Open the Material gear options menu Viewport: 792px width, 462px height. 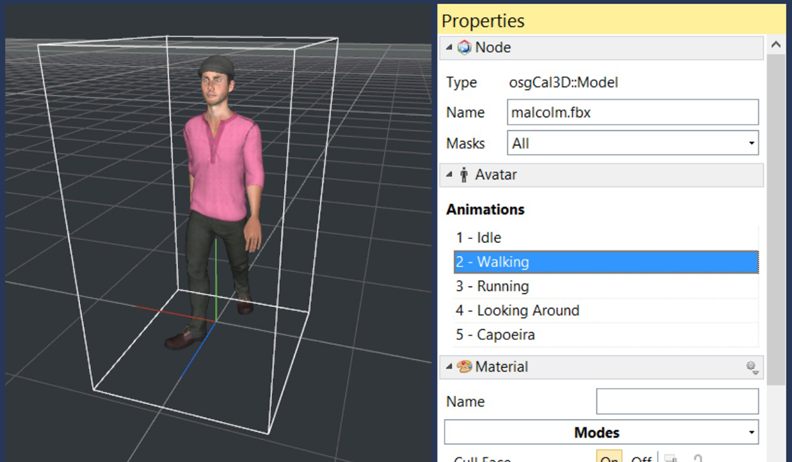(x=751, y=368)
